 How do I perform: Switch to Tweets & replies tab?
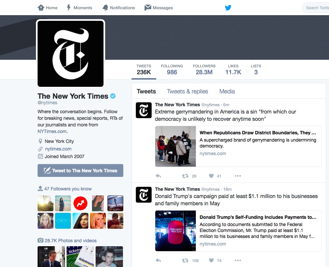[187, 91]
